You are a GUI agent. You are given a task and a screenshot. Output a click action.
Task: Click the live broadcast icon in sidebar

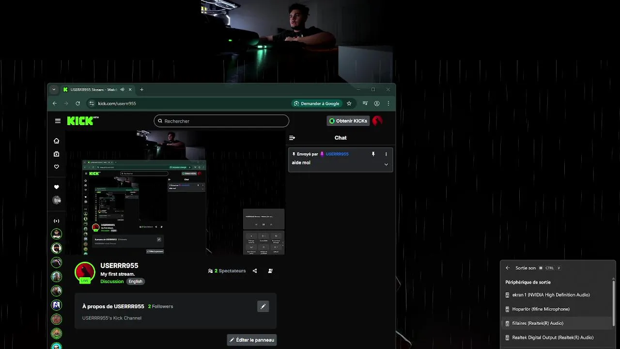tap(56, 221)
